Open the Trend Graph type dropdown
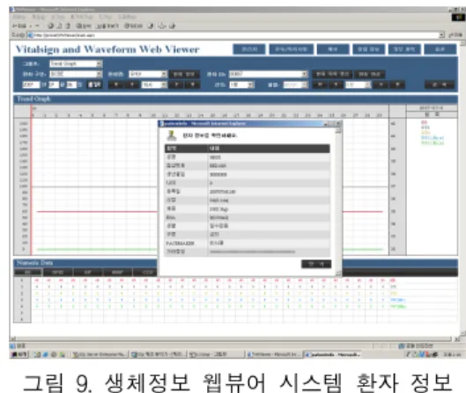Viewport: 466px width, 393px height. click(76, 64)
